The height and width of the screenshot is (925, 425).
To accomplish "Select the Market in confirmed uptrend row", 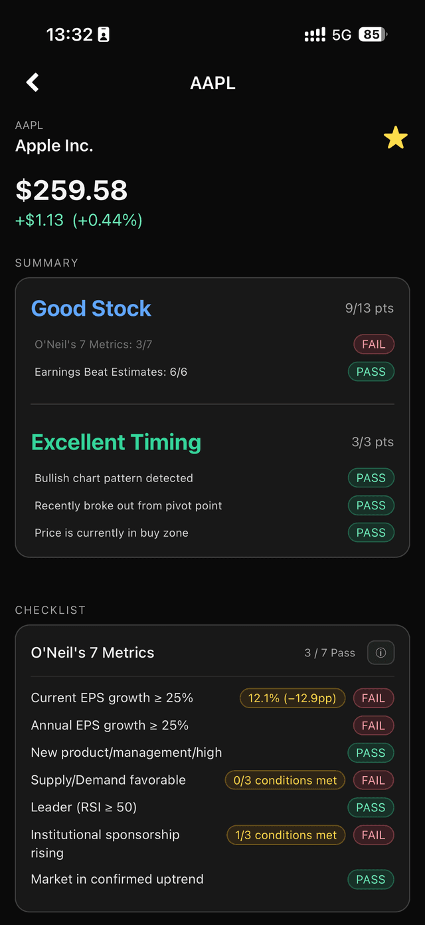I will (x=117, y=879).
